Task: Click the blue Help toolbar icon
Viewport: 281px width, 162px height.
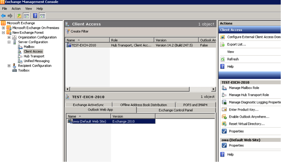Action: [x=35, y=16]
